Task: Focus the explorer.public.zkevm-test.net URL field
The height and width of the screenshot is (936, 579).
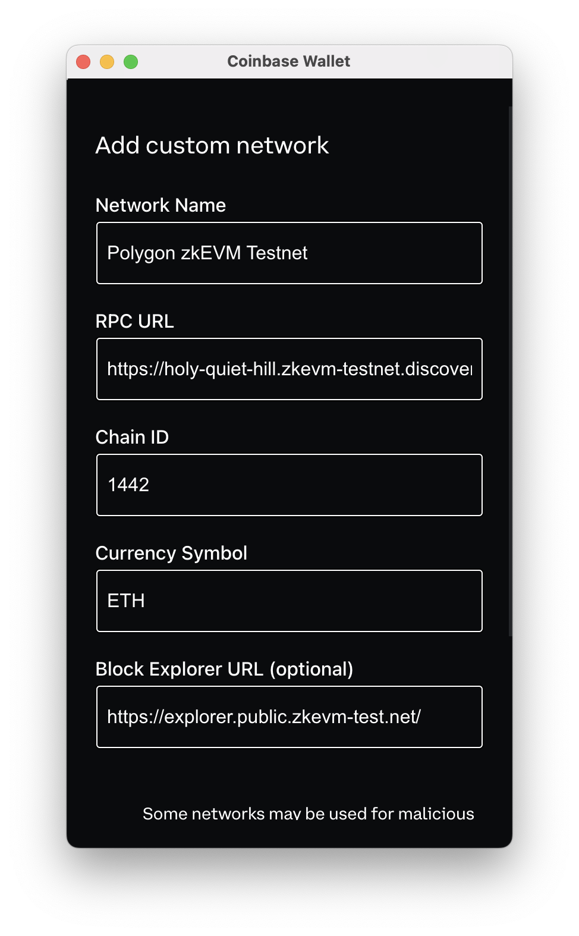Action: pos(289,717)
